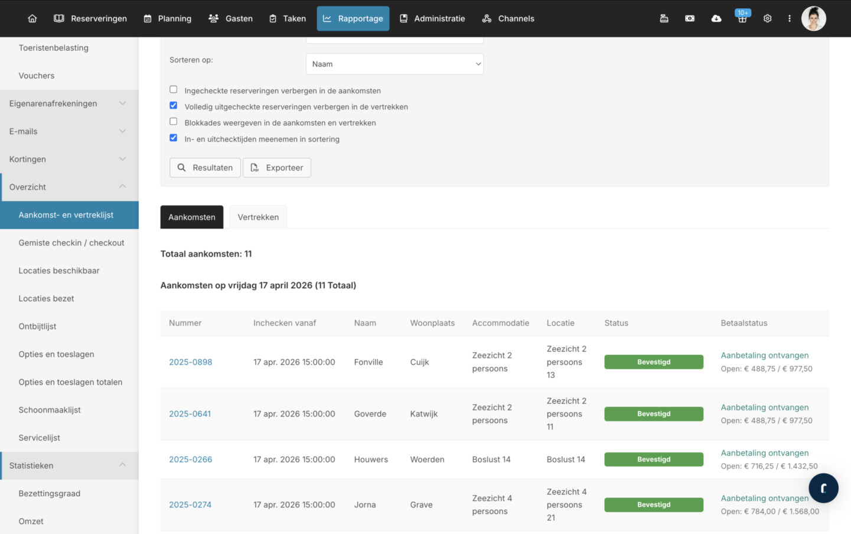
Task: Click the Bevestigd status bar for Houwers
Action: pos(653,460)
